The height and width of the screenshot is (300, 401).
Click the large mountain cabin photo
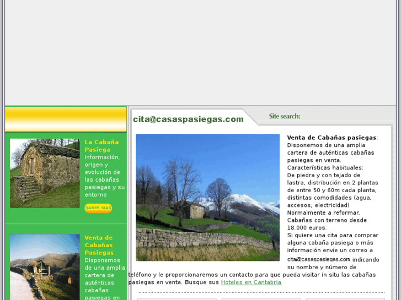click(207, 198)
